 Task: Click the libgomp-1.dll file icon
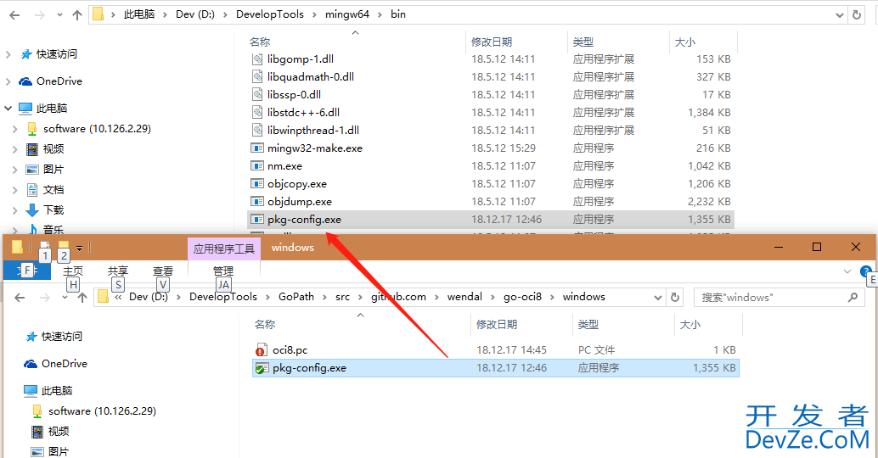[257, 59]
